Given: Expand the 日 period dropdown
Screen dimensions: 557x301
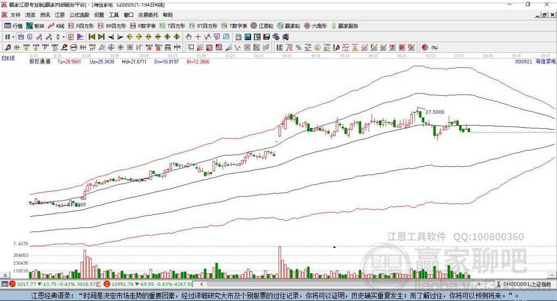Looking at the screenshot, I should pyautogui.click(x=13, y=37).
